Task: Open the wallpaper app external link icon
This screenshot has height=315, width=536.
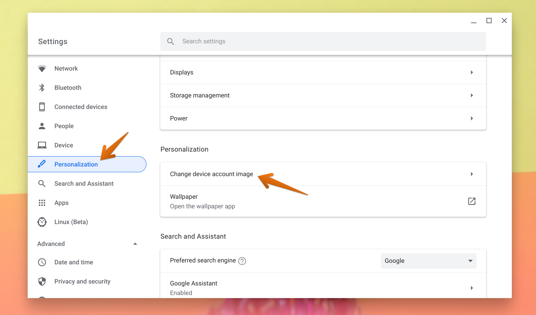Action: pyautogui.click(x=472, y=201)
